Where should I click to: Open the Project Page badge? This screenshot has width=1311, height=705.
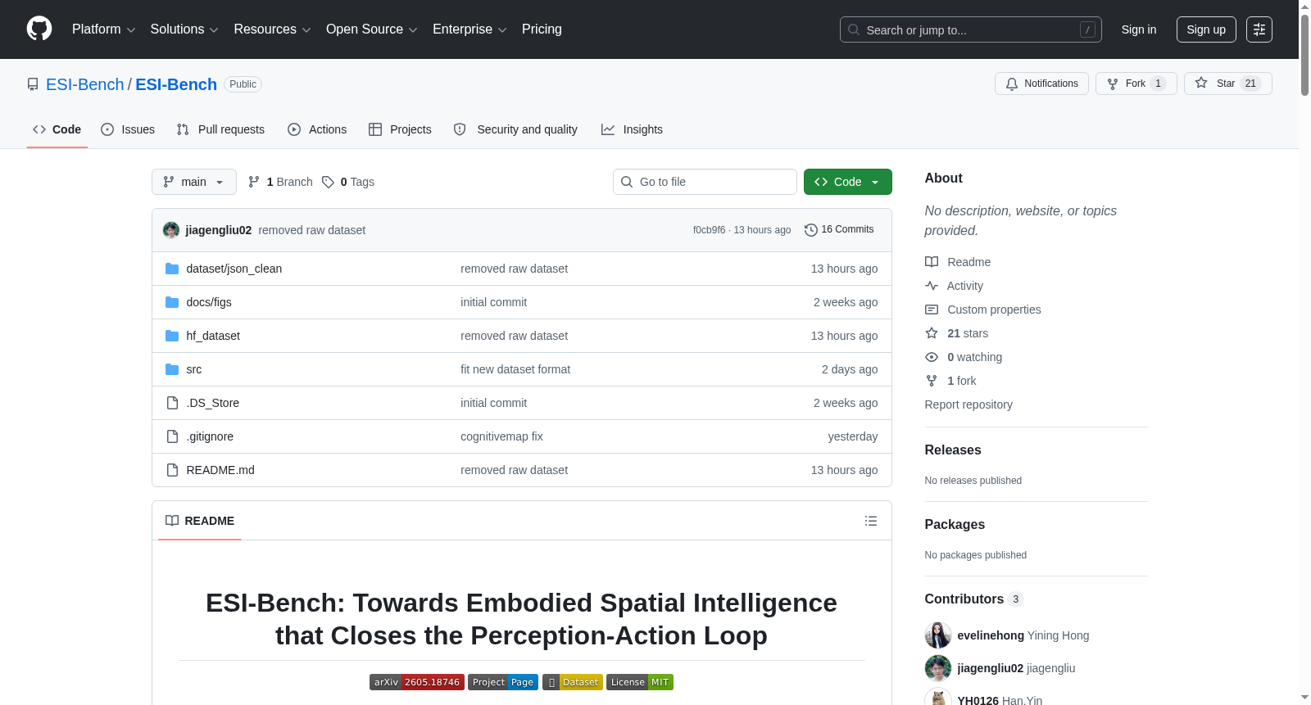503,682
